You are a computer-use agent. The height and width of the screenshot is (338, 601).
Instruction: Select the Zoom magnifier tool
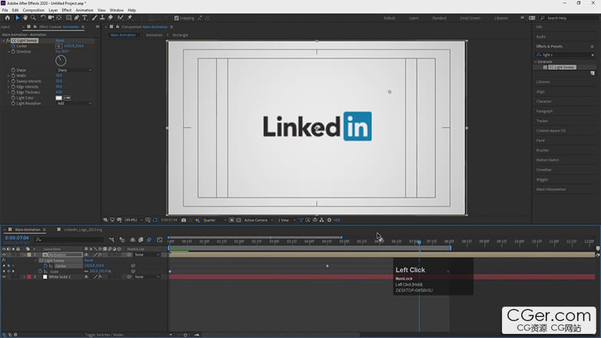tap(33, 18)
